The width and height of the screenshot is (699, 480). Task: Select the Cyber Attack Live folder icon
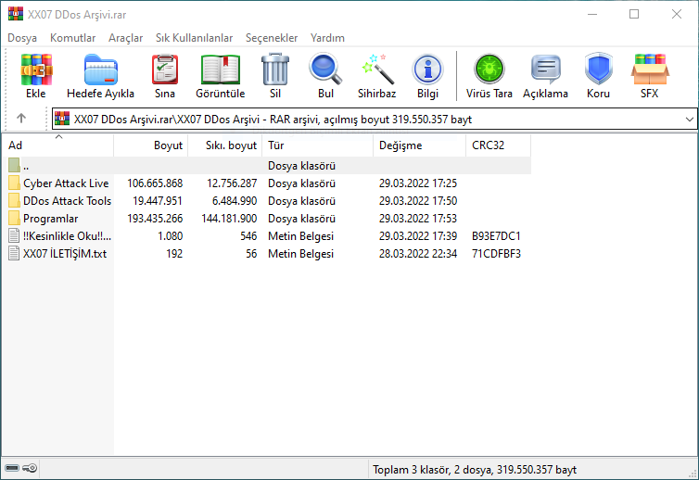click(14, 183)
